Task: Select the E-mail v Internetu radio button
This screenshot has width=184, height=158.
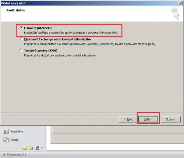Action: (21, 28)
